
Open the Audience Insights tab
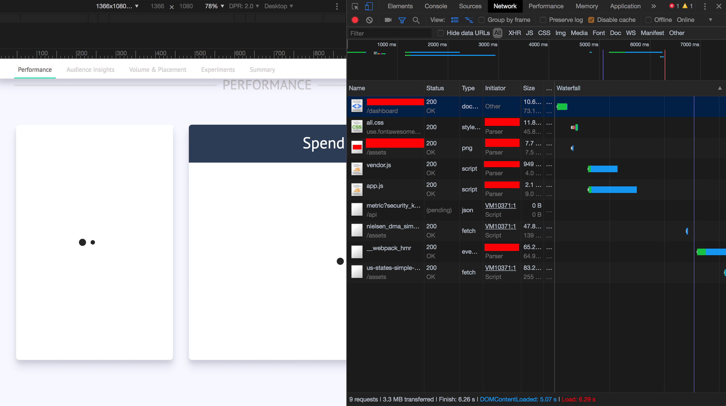click(90, 70)
